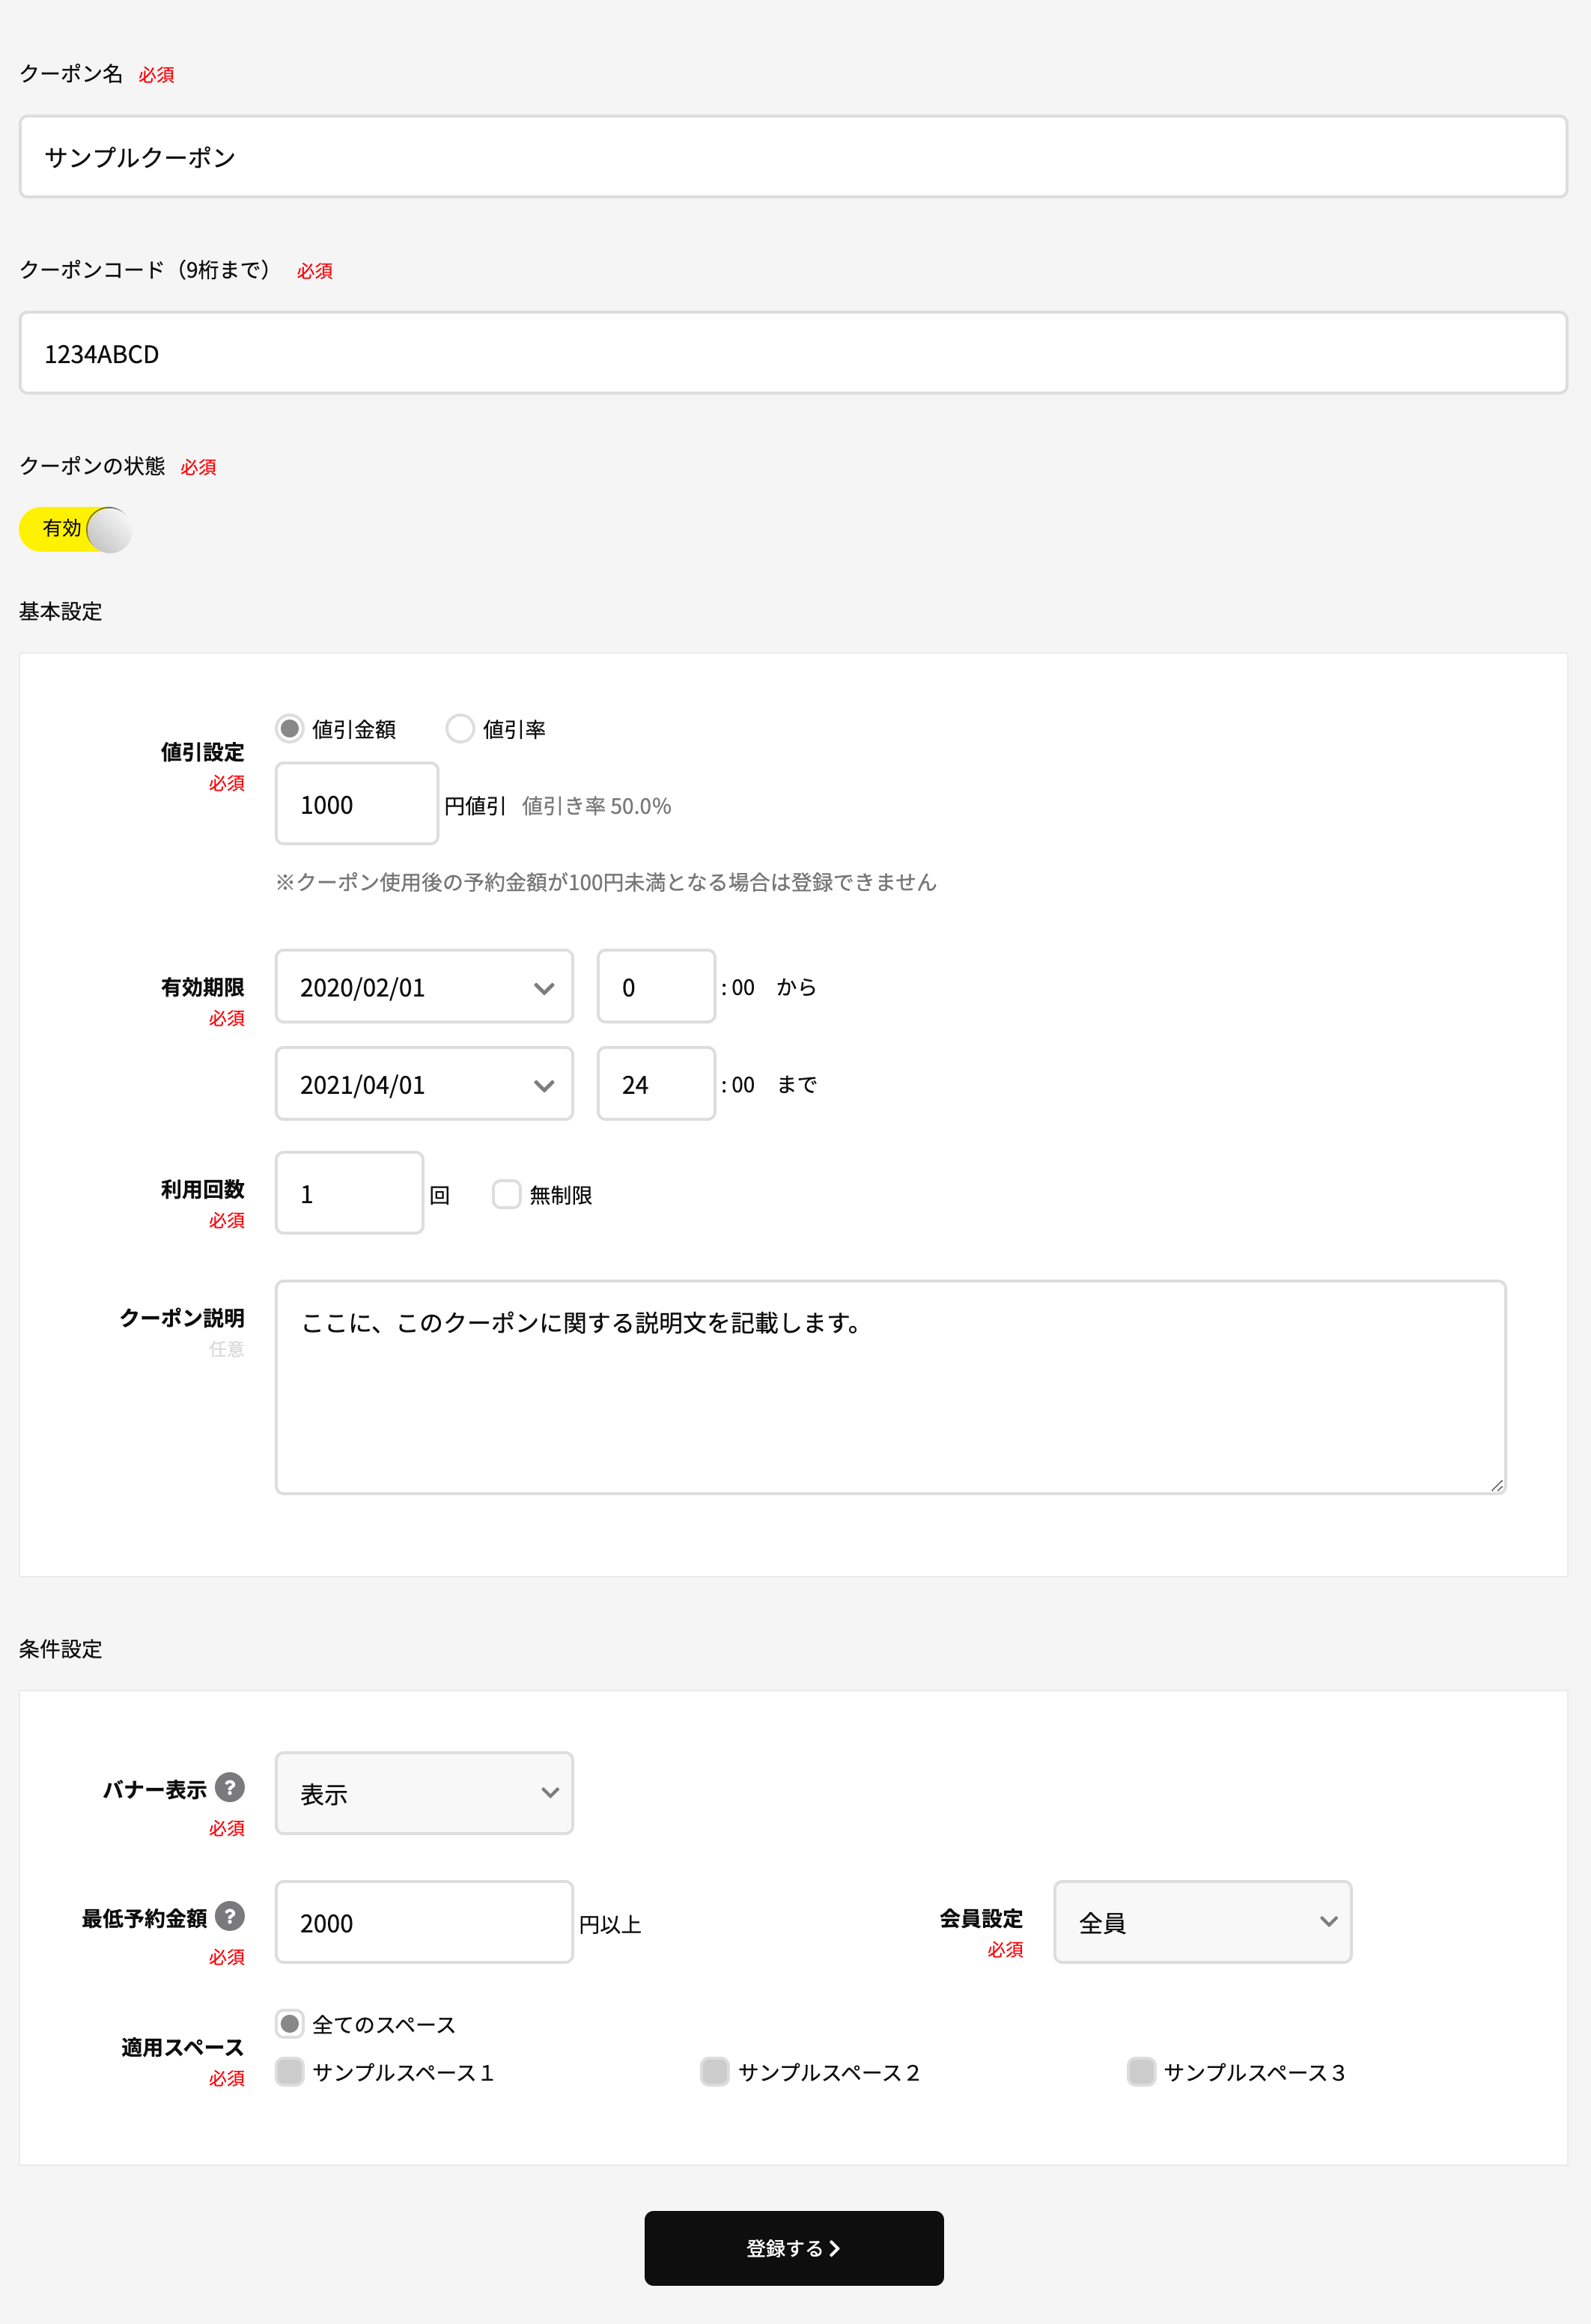The height and width of the screenshot is (2324, 1591).
Task: Check the サンプルスペース３ checkbox
Action: click(x=1141, y=2072)
